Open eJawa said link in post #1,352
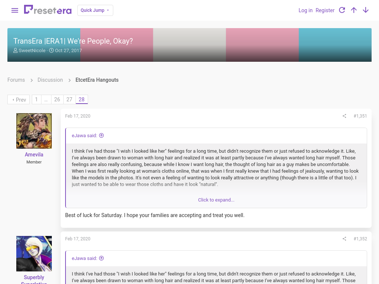The width and height of the screenshot is (379, 284). tap(88, 258)
